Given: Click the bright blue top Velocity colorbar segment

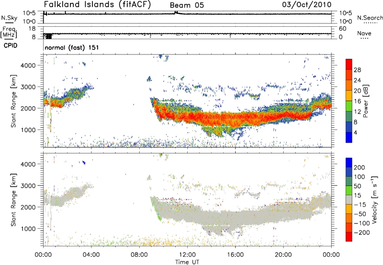Looking at the screenshot, I should click(349, 163).
